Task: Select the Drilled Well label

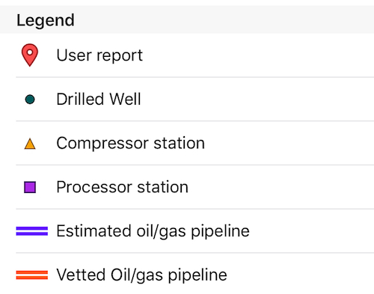Action: pos(99,99)
